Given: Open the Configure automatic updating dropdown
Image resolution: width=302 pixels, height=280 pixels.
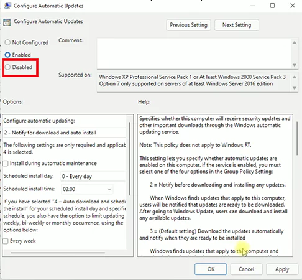Looking at the screenshot, I should 65,133.
